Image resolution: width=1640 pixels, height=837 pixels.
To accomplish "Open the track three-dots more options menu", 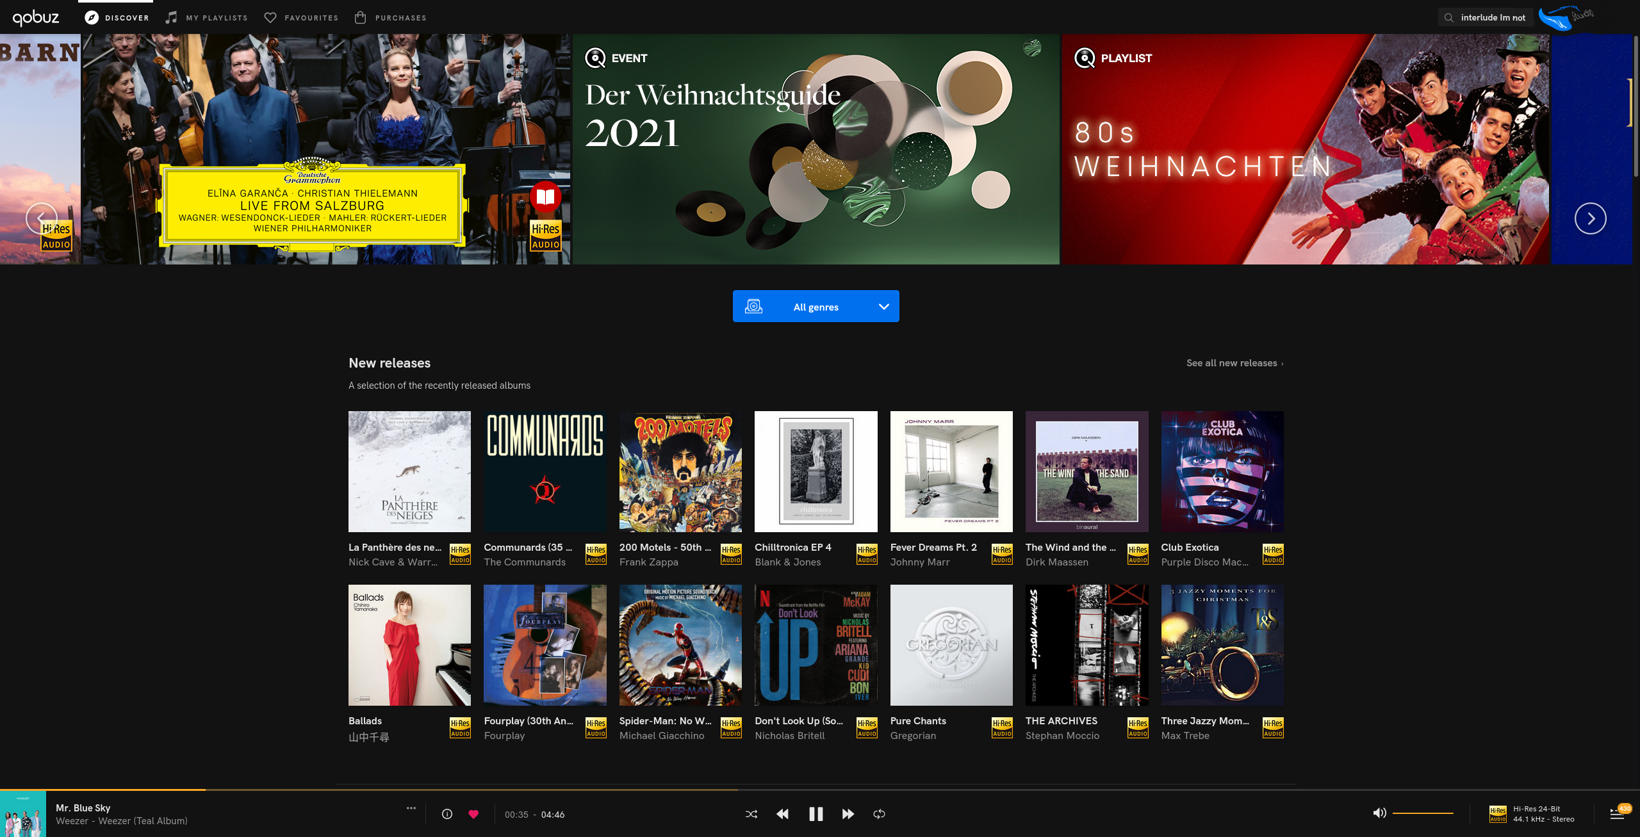I will 411,808.
